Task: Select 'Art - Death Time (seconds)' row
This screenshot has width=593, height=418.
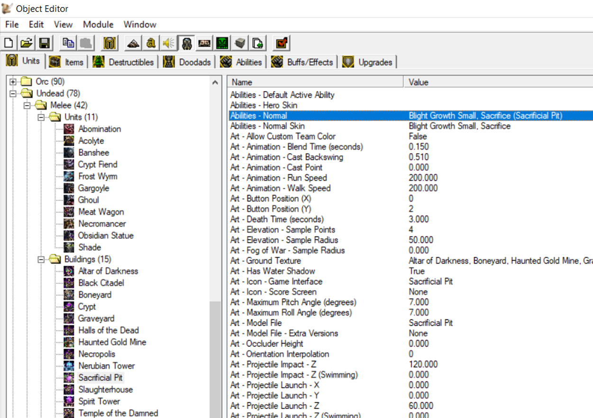Action: coord(410,219)
